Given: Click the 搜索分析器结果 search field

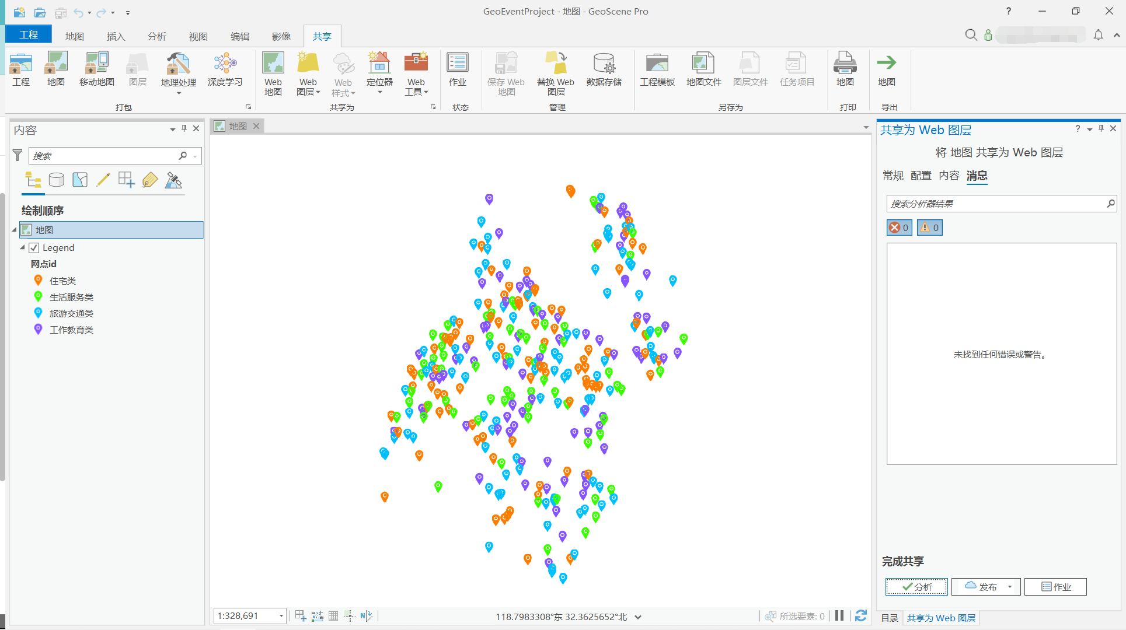Looking at the screenshot, I should [992, 203].
